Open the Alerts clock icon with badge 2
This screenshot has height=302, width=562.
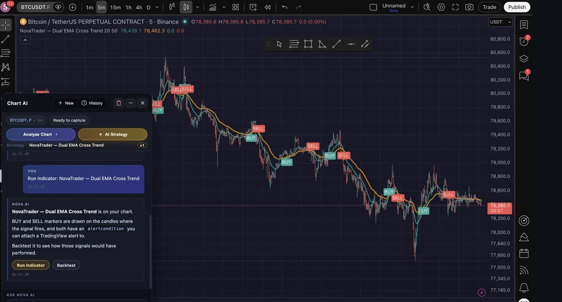pos(524,41)
